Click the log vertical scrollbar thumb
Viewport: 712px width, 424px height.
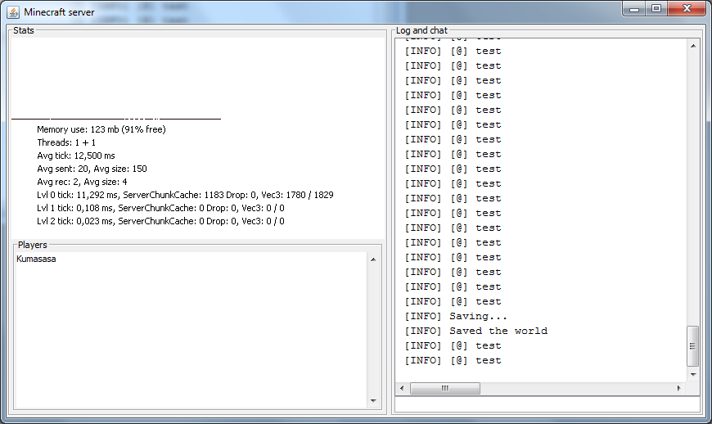click(693, 346)
